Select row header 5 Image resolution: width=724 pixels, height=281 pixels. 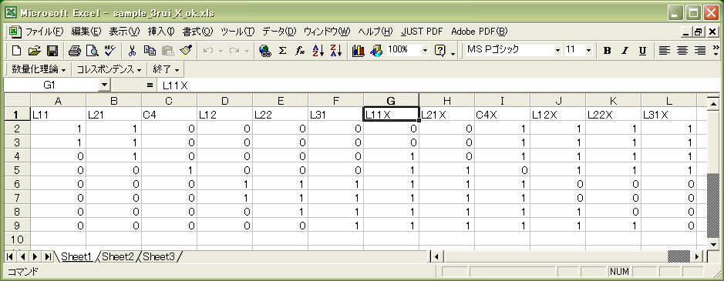(17, 170)
